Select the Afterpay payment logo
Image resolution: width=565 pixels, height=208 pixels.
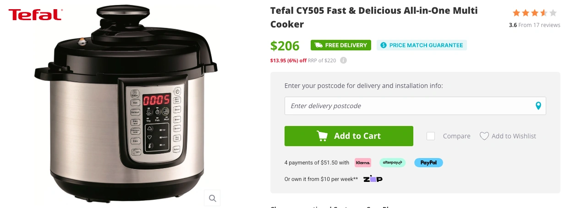click(x=392, y=163)
